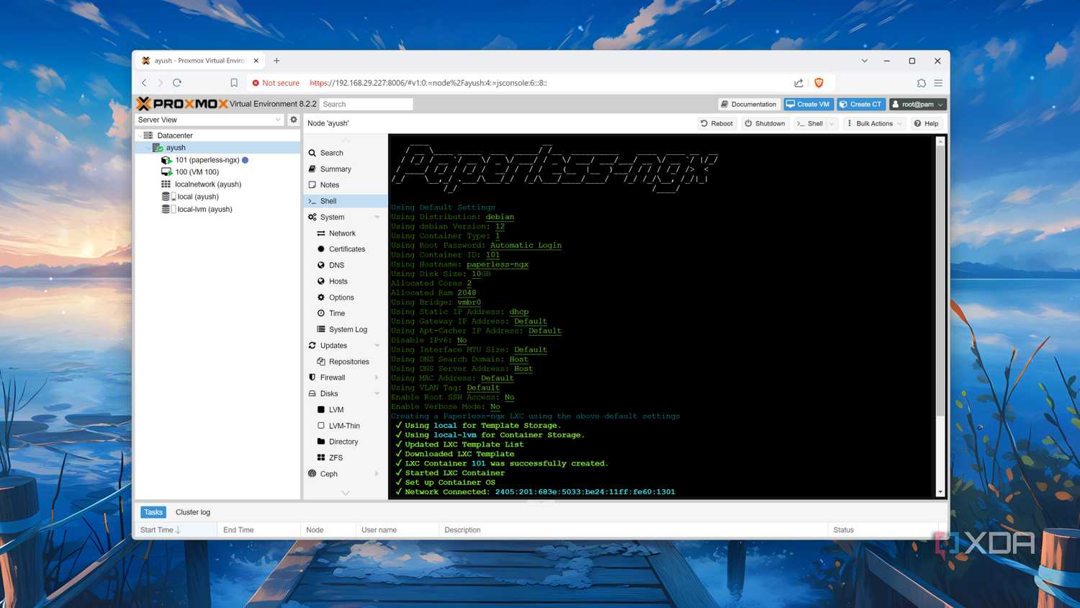
Task: Open LVM-Thin item
Action: coord(346,426)
